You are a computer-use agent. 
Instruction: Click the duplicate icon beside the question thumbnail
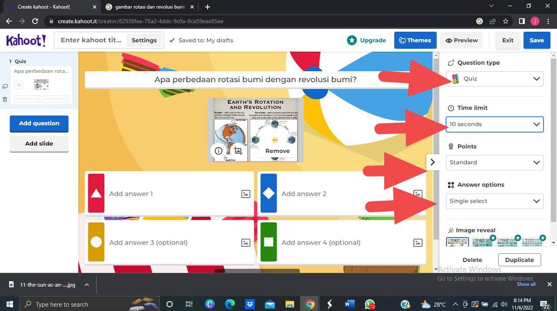point(5,86)
